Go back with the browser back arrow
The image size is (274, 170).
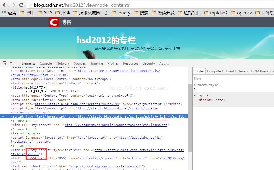click(5, 5)
